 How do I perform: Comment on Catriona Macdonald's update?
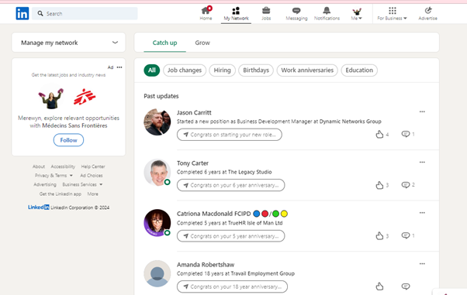click(x=406, y=235)
